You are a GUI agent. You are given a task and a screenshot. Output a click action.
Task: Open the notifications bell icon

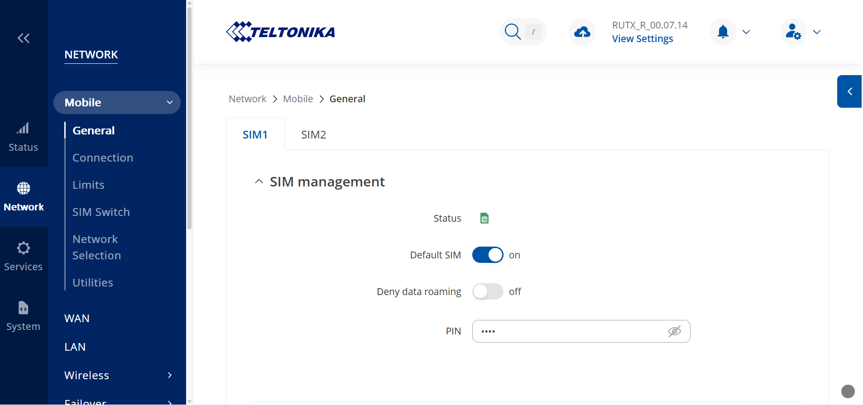pyautogui.click(x=723, y=32)
